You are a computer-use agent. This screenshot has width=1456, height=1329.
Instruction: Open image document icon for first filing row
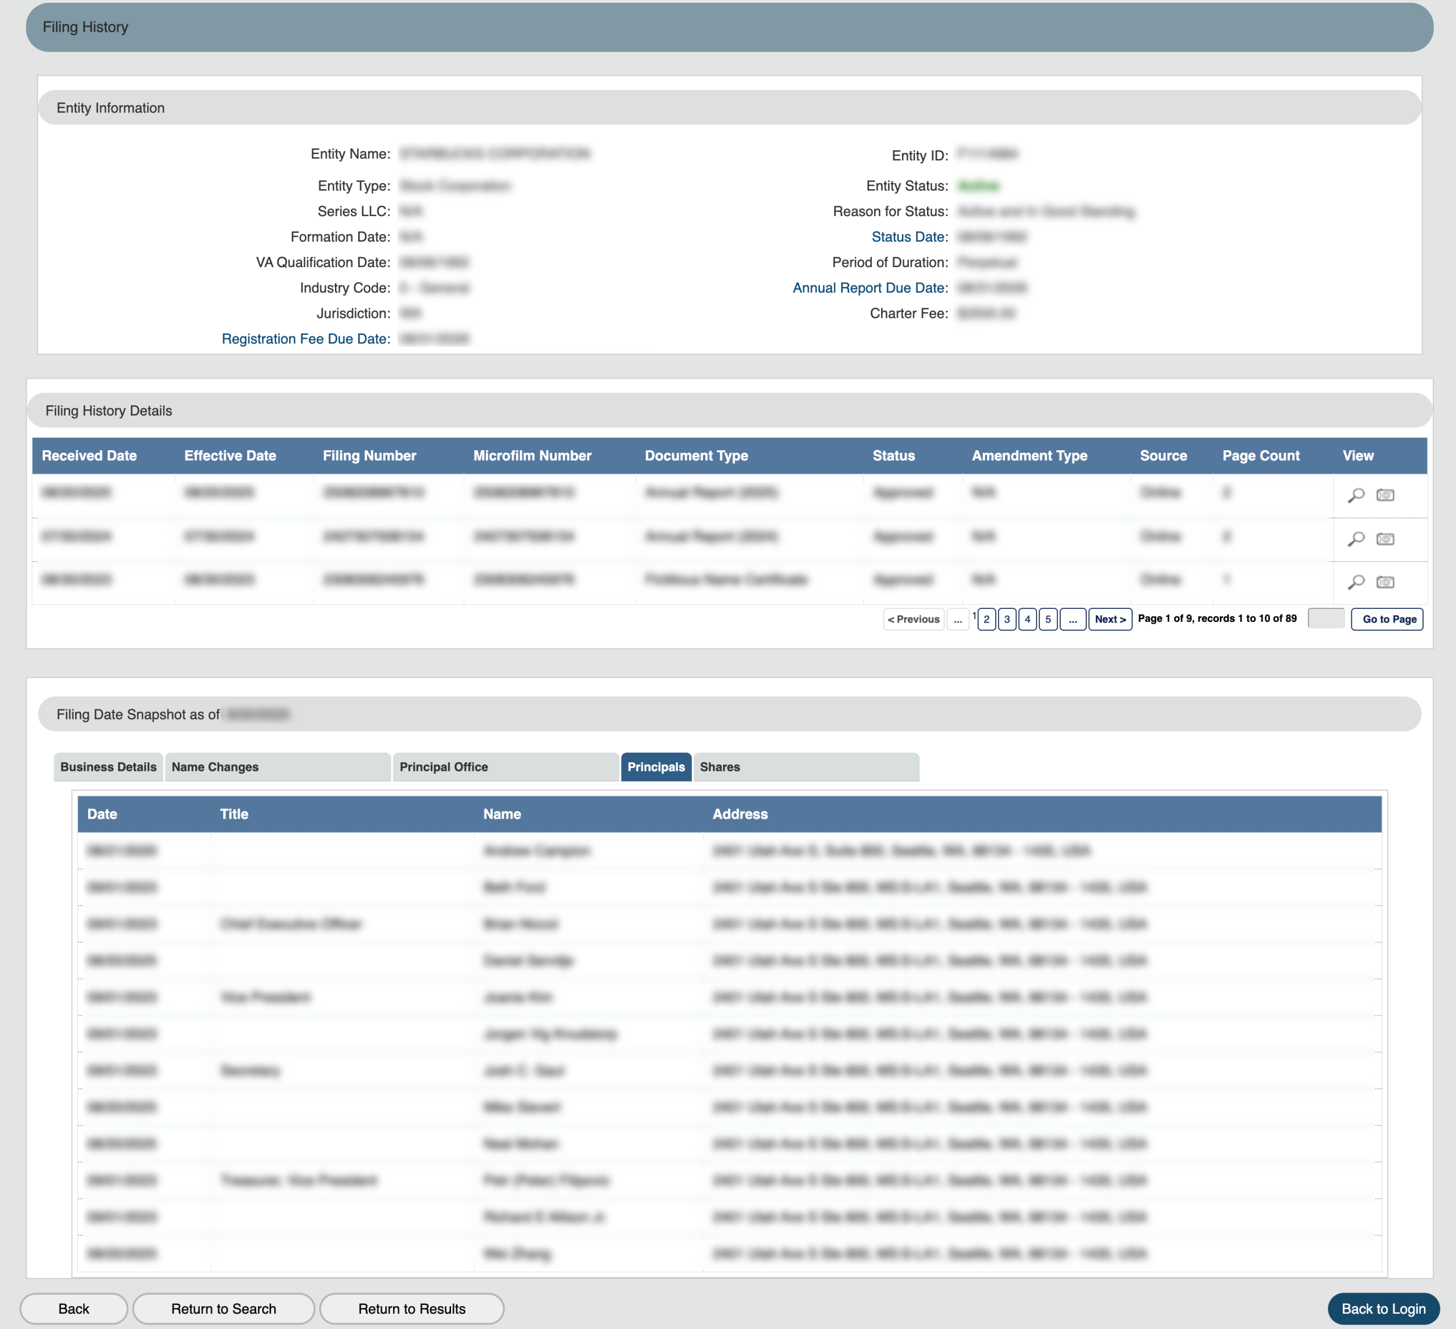pyautogui.click(x=1384, y=495)
